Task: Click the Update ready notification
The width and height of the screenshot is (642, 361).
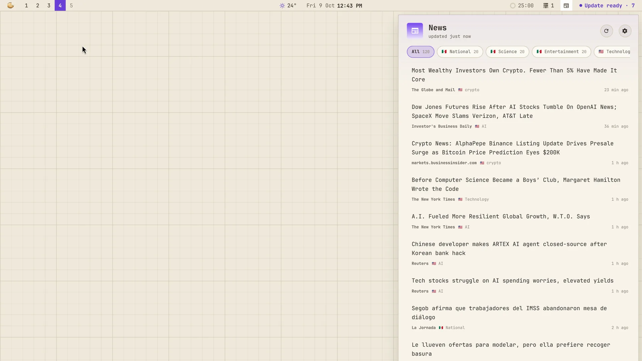Action: coord(607,5)
